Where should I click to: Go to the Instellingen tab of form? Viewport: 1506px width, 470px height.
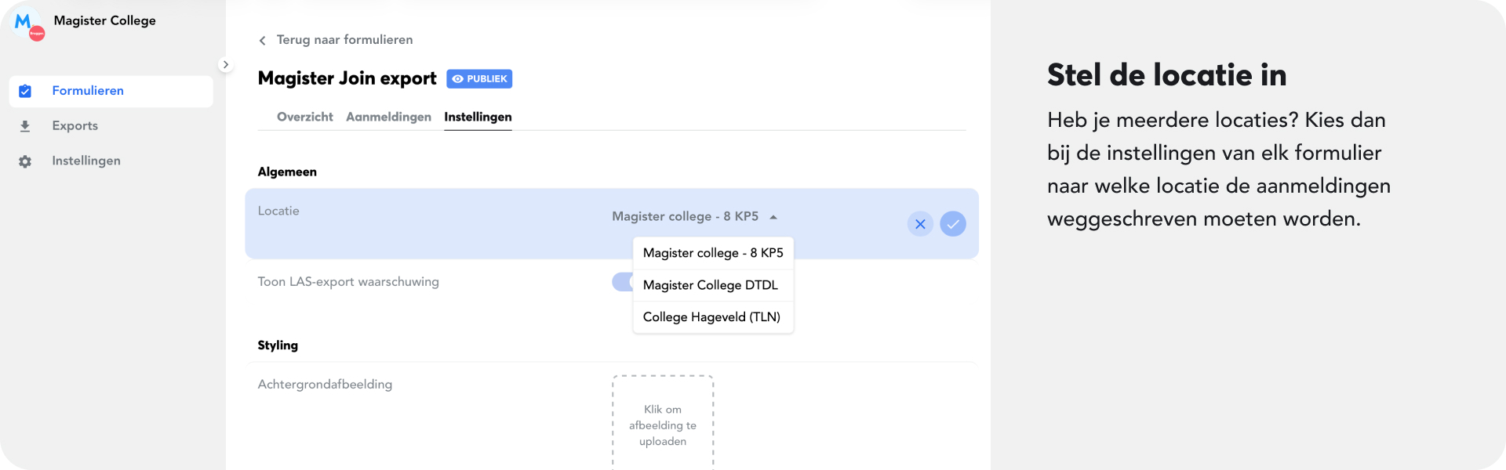click(478, 117)
